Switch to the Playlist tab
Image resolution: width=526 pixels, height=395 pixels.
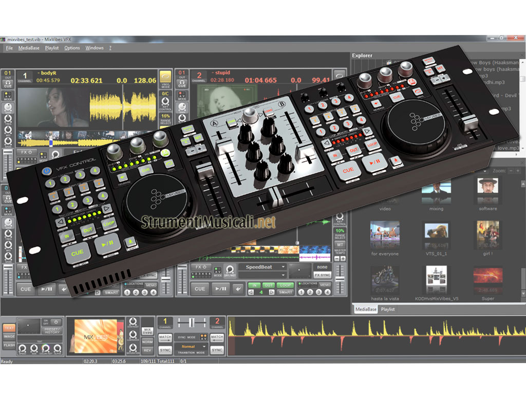388,310
